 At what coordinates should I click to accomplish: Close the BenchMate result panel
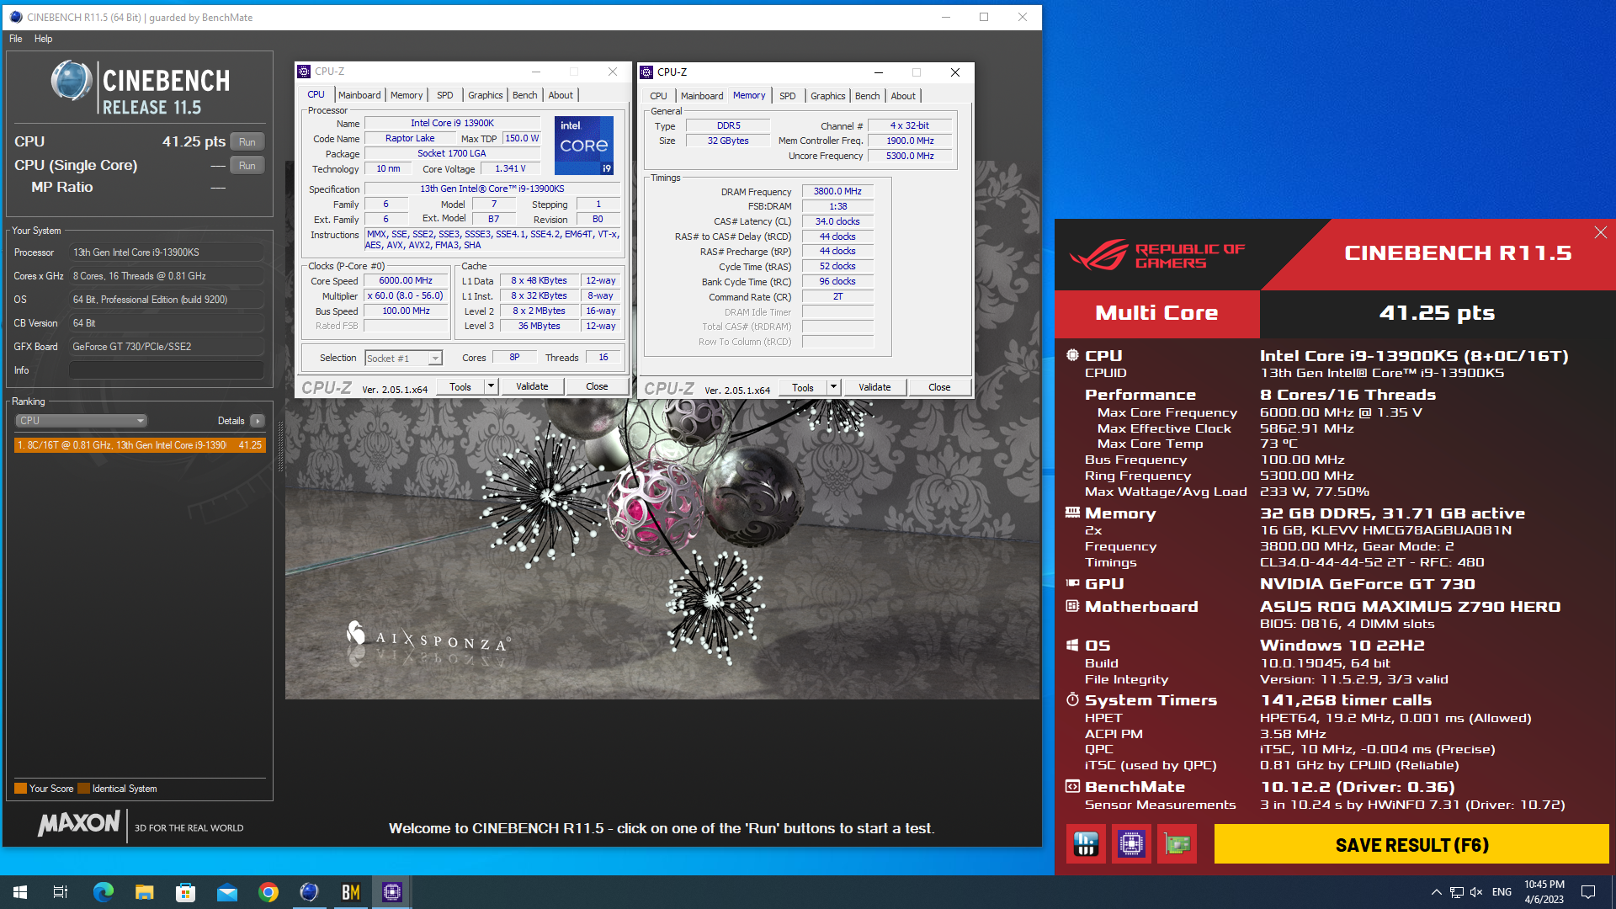[1600, 232]
